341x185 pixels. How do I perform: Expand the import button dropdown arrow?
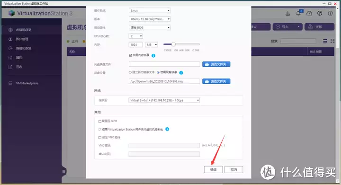click(x=298, y=26)
